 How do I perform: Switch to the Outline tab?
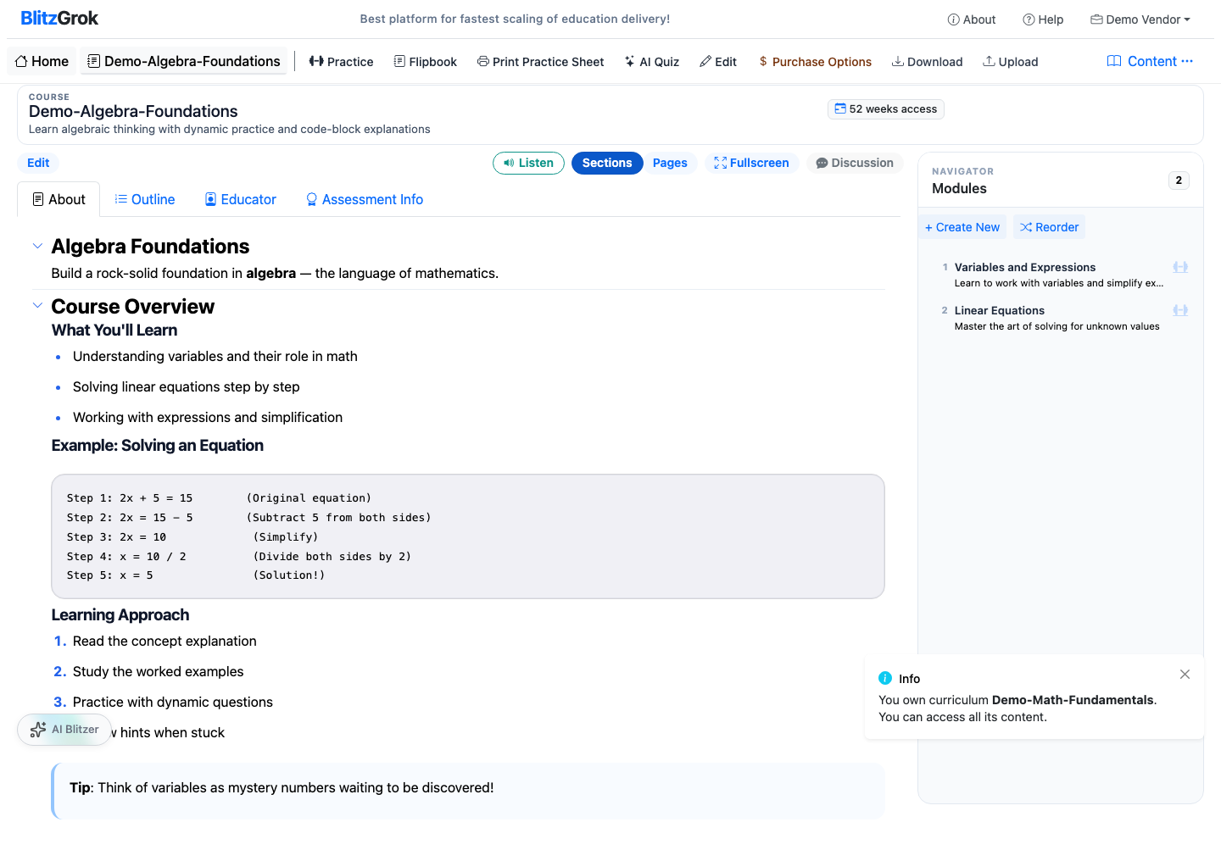coord(145,199)
